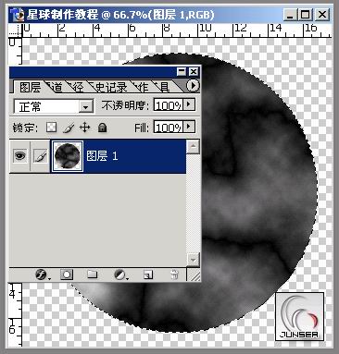Switch to the 动作 actions tab
Screen dimensions: 339x354
click(x=142, y=87)
